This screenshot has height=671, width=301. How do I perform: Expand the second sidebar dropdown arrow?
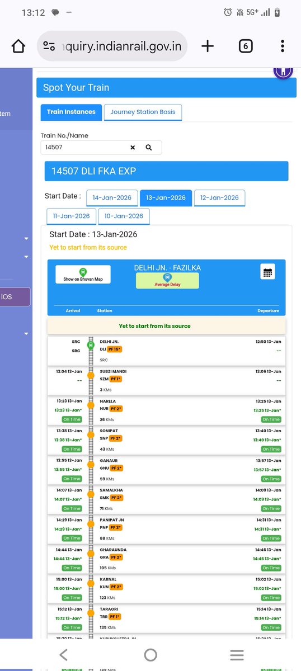tap(26, 257)
